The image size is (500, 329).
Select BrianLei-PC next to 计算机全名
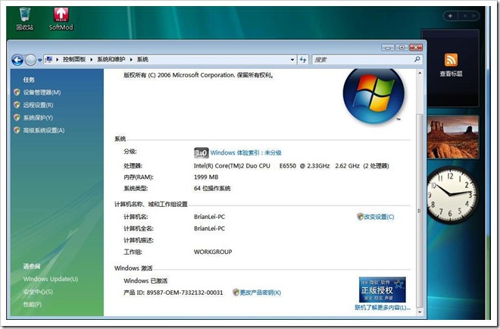pyautogui.click(x=210, y=228)
